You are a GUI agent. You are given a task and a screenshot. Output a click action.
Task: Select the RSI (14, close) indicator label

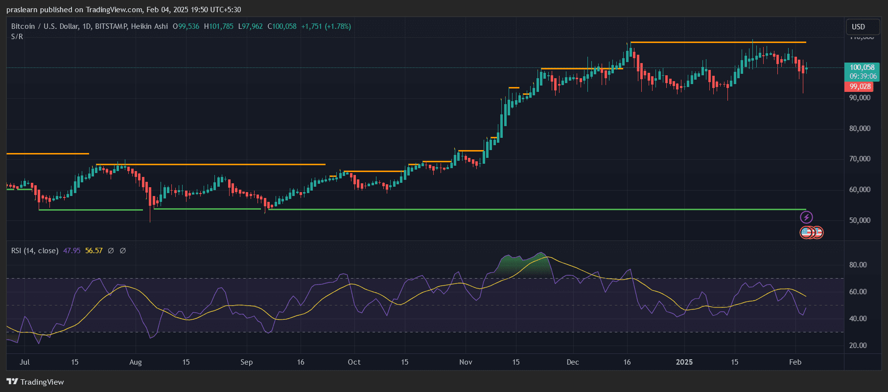[x=35, y=251]
